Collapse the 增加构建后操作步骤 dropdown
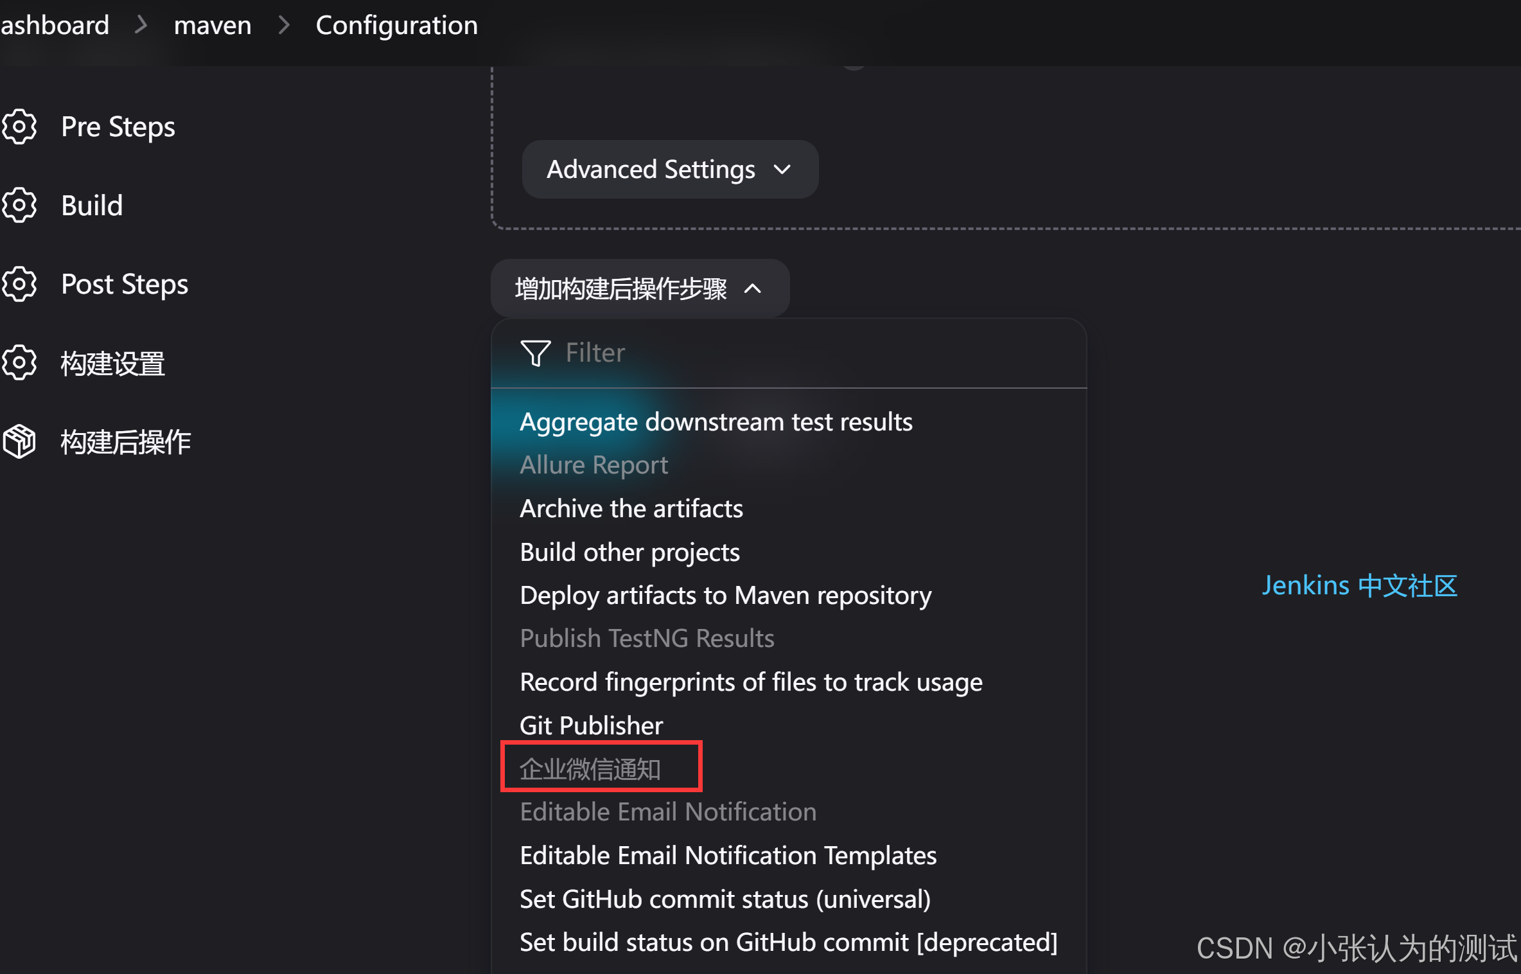Screen dimensions: 1521x974 (x=640, y=288)
